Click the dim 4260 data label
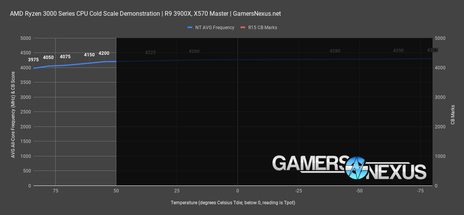Image resolution: width=464 pixels, height=215 pixels. tap(194, 51)
